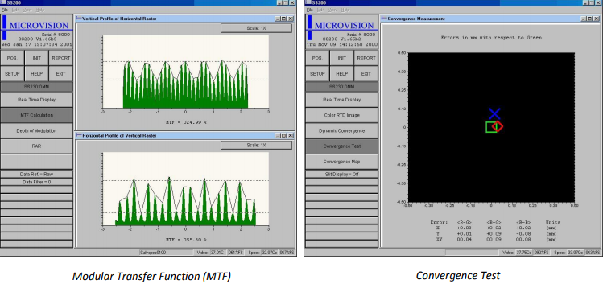Open File menu in the MTF window

tap(4, 9)
